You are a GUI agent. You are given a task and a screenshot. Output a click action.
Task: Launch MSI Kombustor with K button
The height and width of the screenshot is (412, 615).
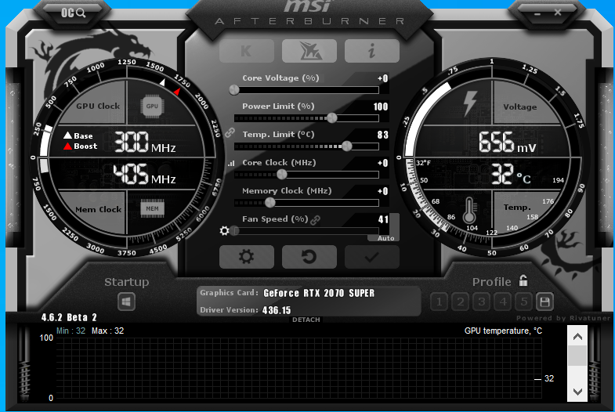(246, 51)
